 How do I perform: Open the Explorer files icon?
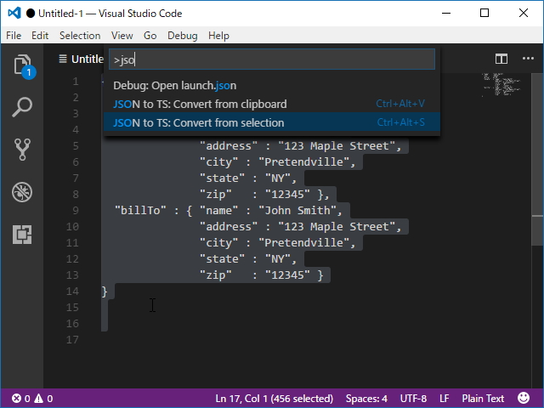point(22,65)
